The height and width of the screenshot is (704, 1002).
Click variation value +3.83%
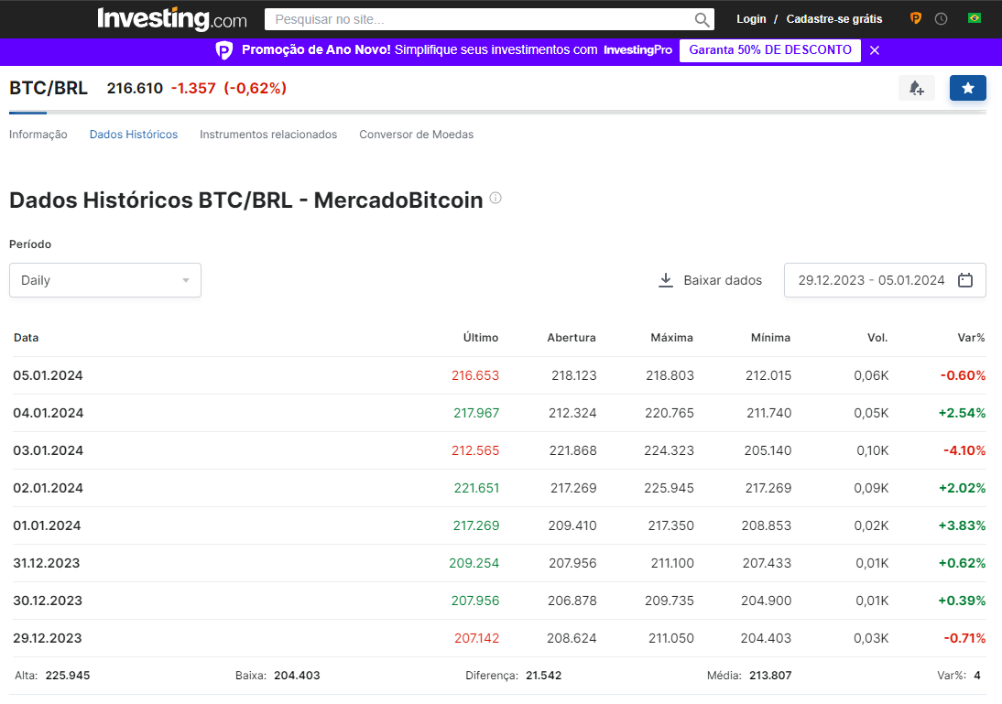962,525
